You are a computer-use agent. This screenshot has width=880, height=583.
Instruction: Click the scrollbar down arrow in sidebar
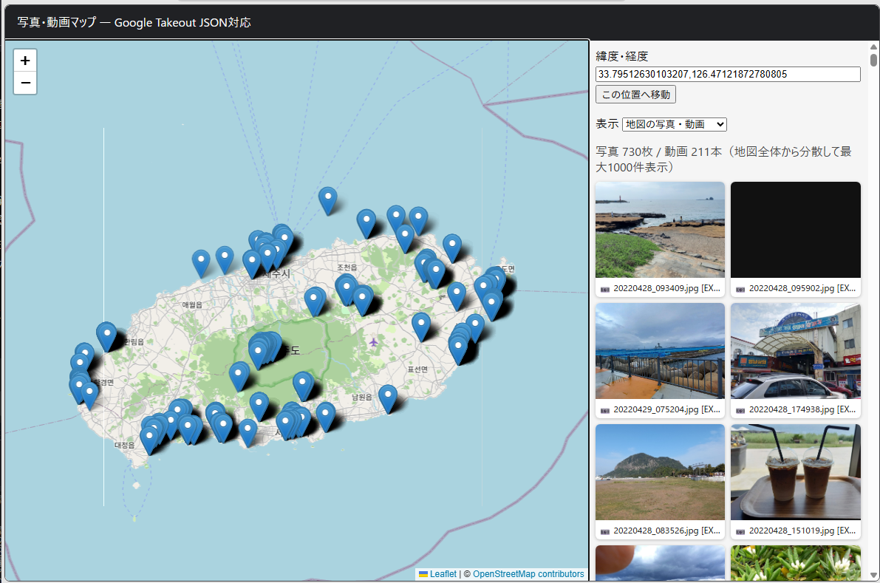(873, 575)
